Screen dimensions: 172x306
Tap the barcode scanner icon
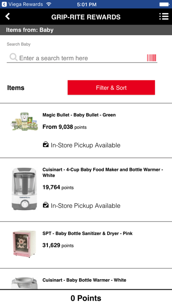click(x=151, y=58)
